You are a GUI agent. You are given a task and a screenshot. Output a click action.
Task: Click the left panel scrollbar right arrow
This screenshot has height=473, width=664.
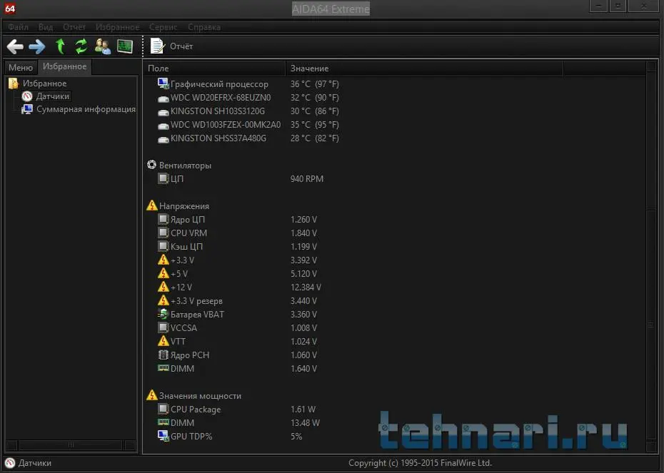[131, 444]
